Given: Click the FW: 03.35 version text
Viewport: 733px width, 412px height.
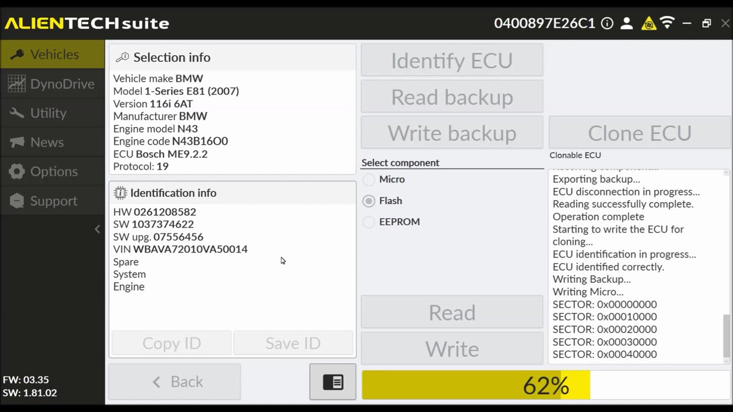Looking at the screenshot, I should pyautogui.click(x=26, y=380).
